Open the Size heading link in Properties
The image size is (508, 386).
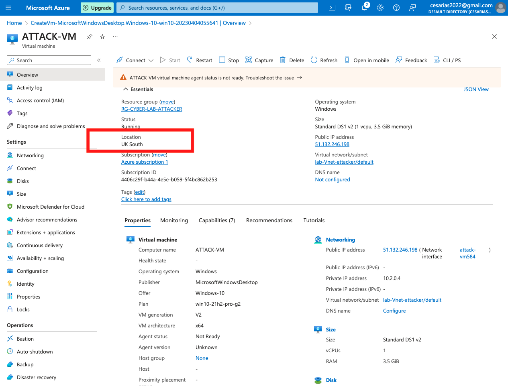coord(331,329)
